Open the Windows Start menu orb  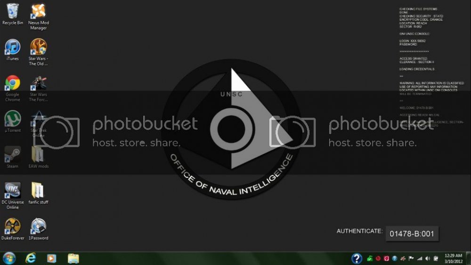click(8, 258)
